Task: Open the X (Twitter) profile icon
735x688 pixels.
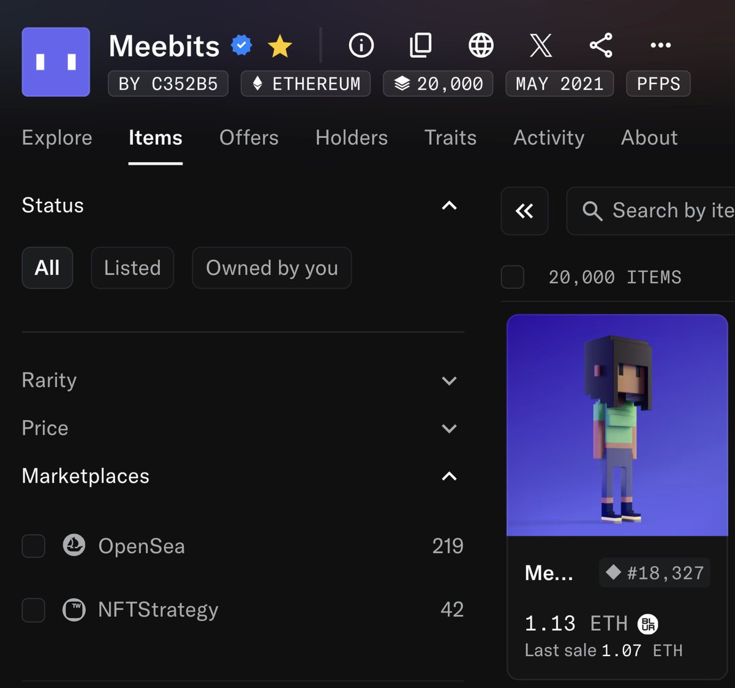Action: [x=540, y=45]
